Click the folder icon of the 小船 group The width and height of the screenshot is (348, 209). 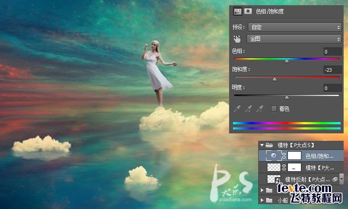pos(269,200)
